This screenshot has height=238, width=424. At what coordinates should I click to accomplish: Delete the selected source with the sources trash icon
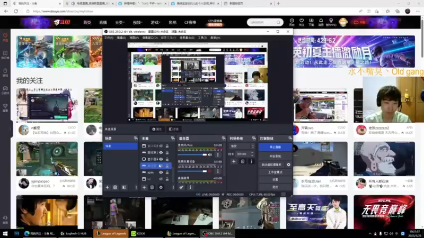[152, 187]
